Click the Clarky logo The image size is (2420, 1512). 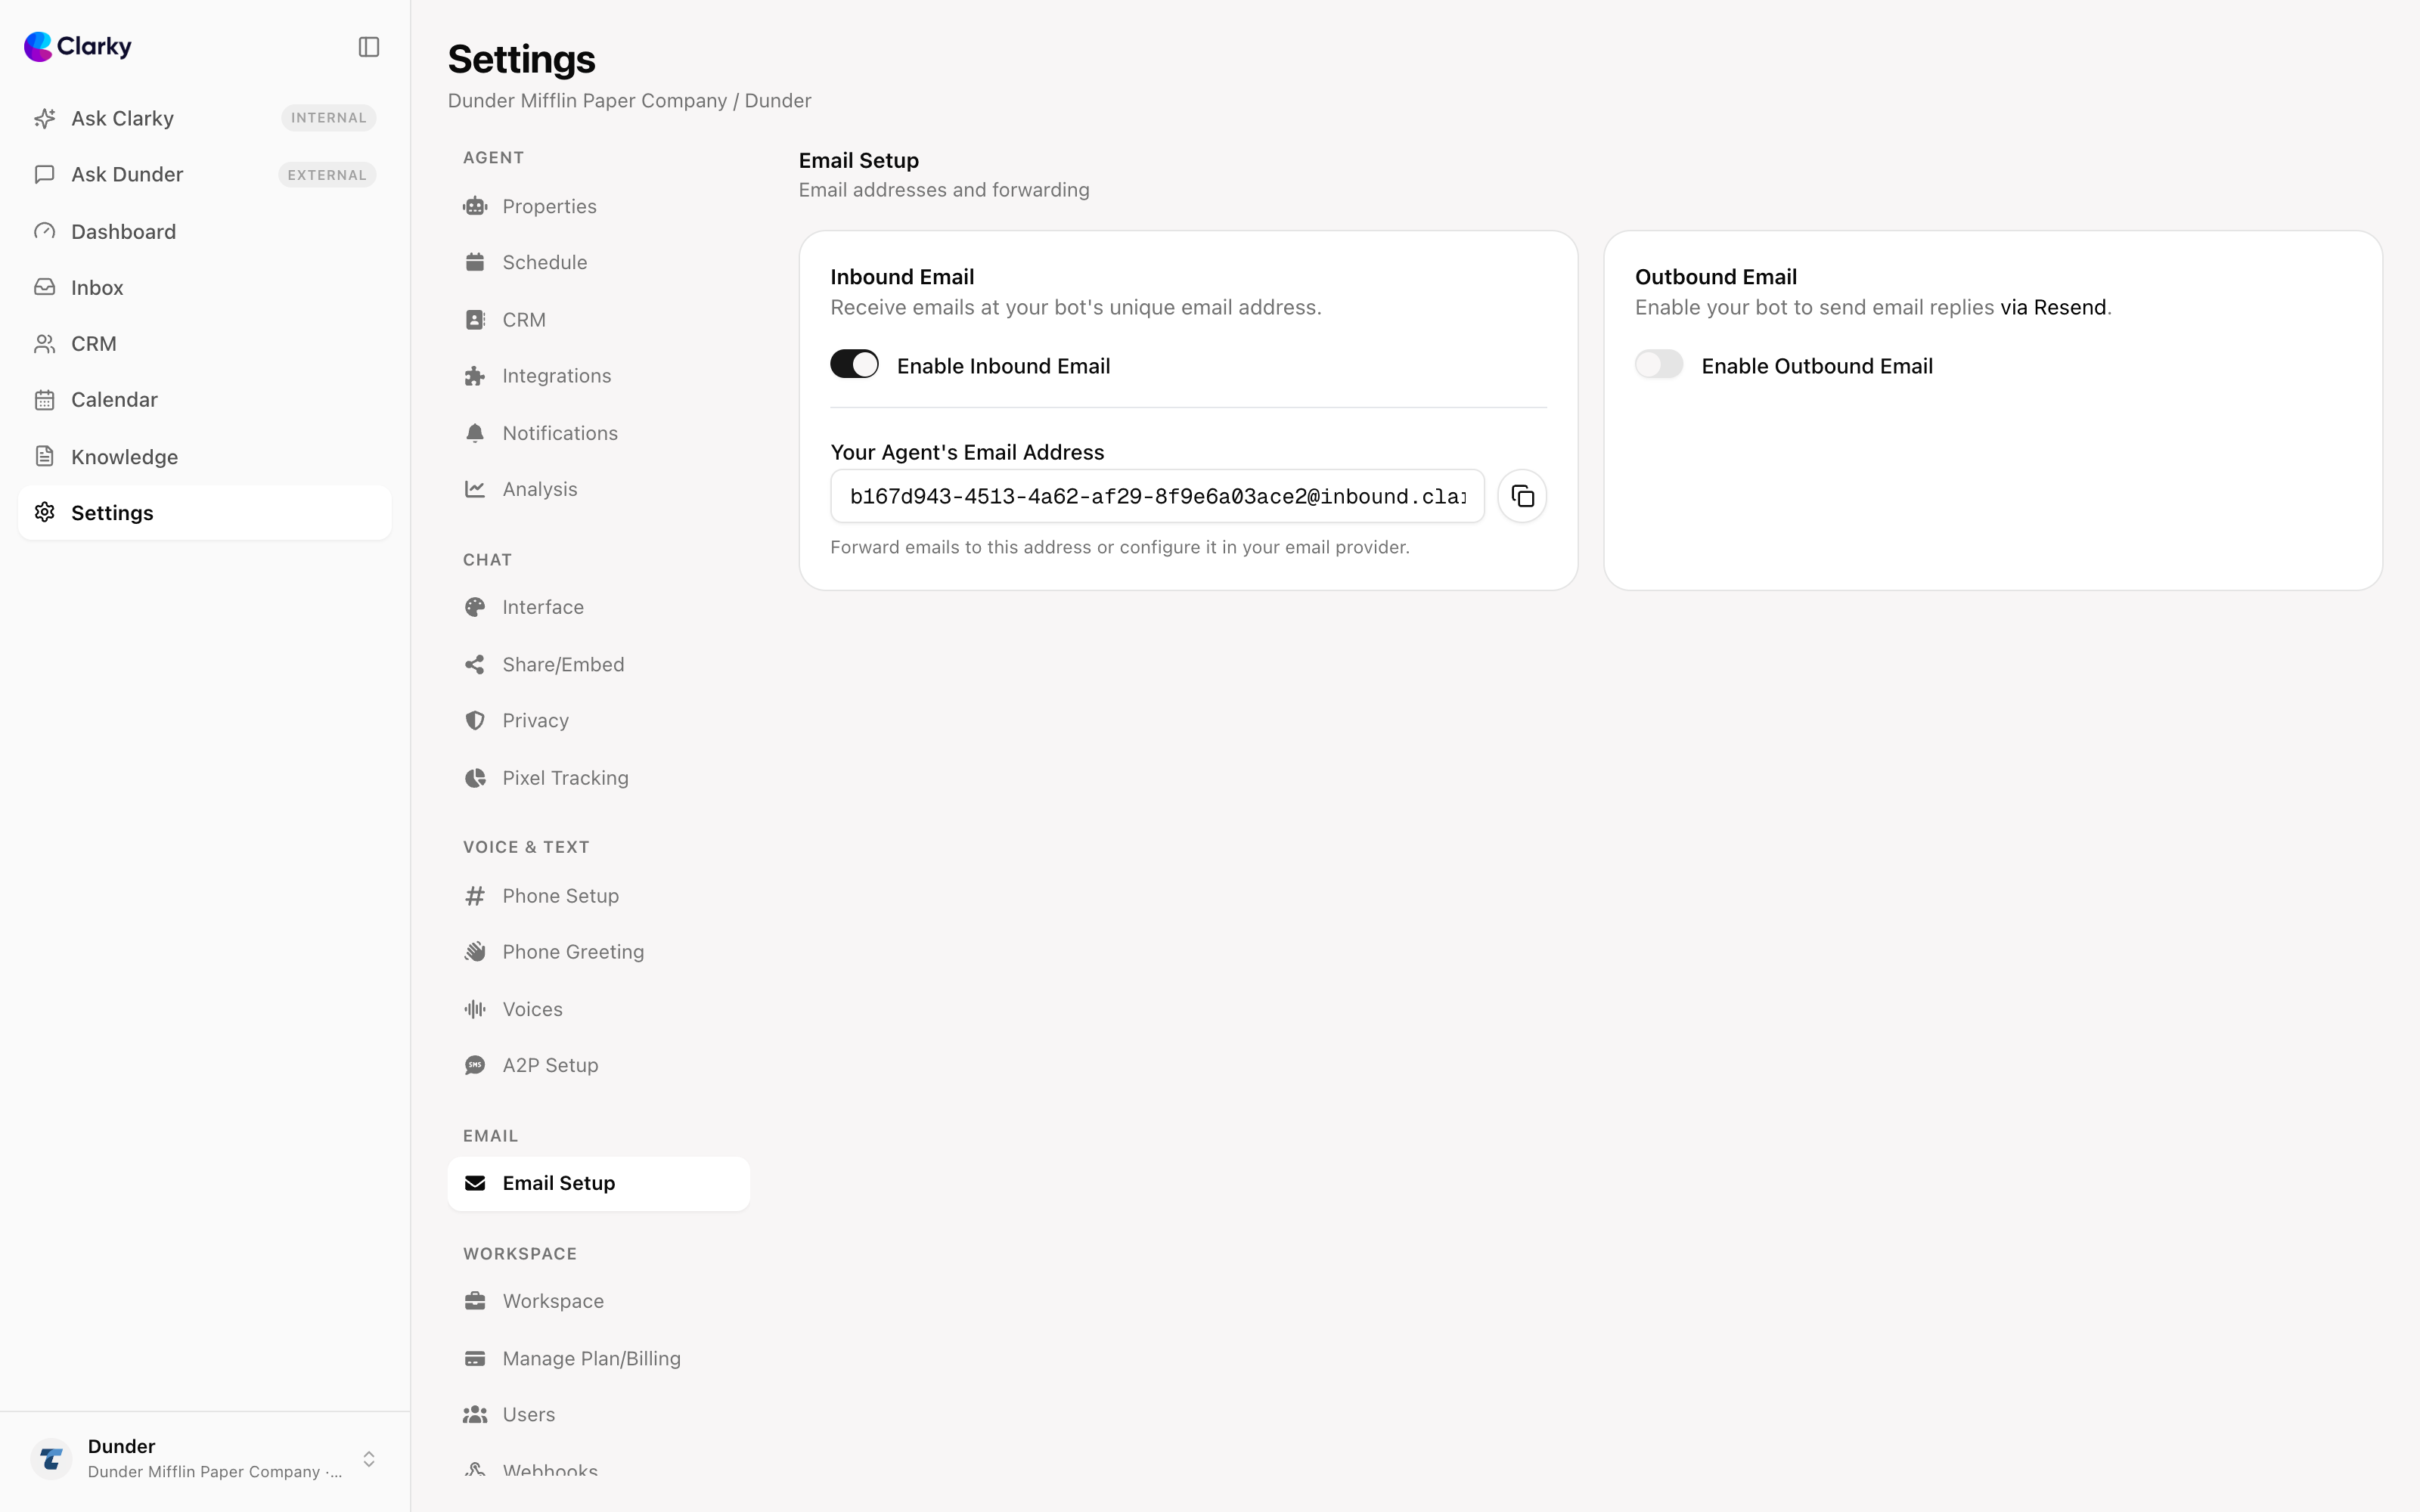[78, 46]
